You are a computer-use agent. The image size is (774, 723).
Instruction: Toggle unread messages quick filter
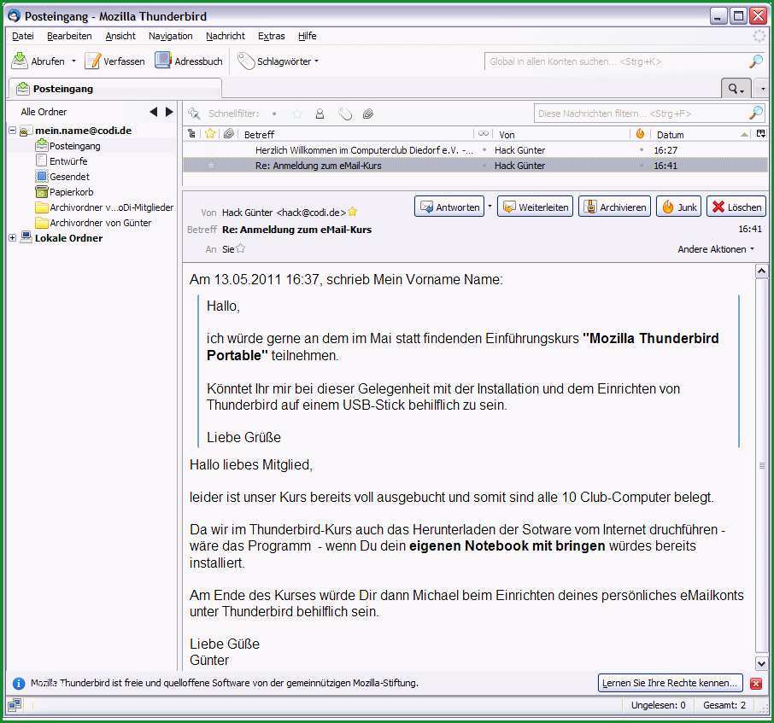pos(274,114)
